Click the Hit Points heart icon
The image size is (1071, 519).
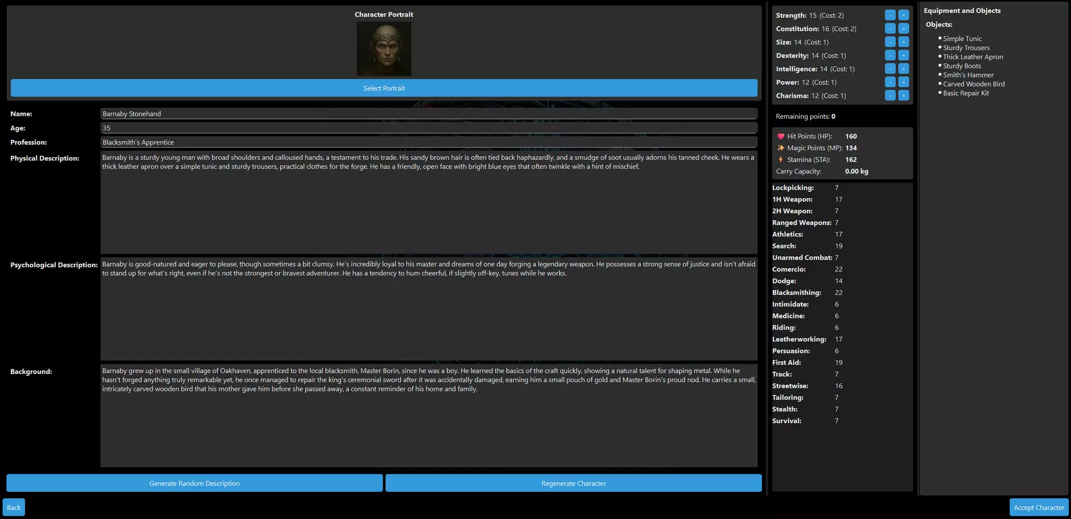pyautogui.click(x=781, y=136)
